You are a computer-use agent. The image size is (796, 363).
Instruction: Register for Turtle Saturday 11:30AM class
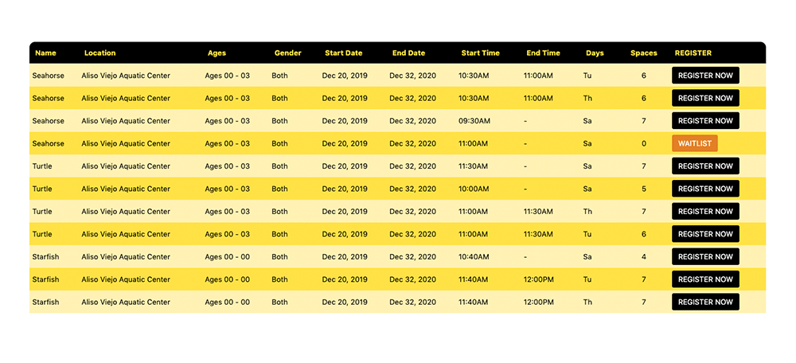705,166
